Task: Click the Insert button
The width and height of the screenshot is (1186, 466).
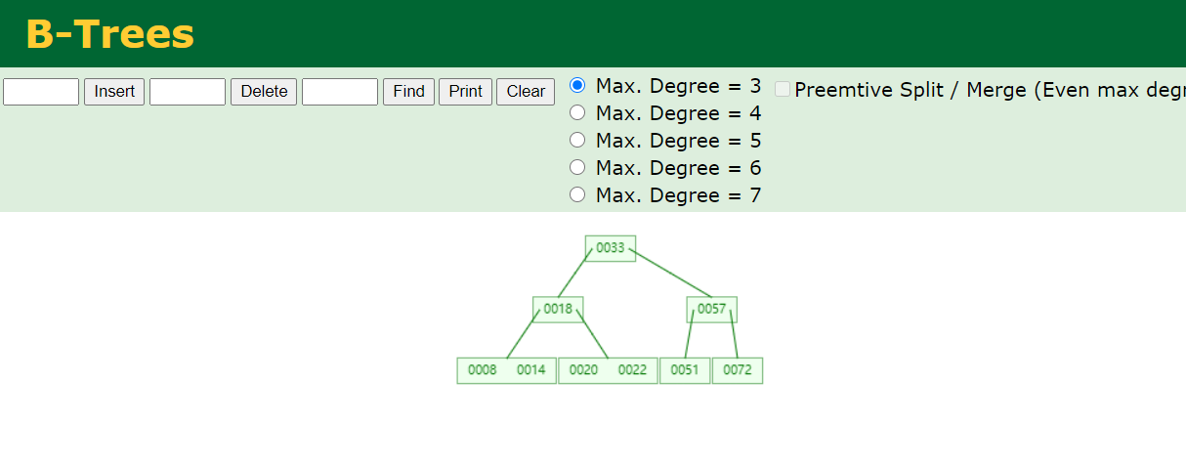Action: click(x=114, y=92)
